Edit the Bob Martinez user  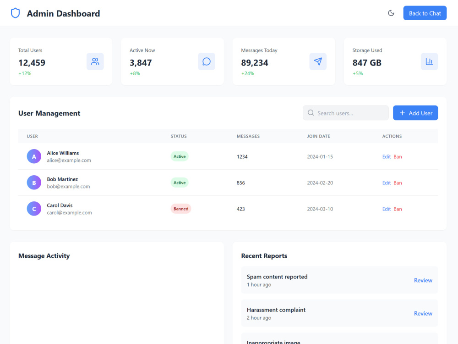386,183
